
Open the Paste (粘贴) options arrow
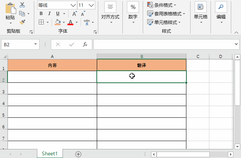(11, 23)
